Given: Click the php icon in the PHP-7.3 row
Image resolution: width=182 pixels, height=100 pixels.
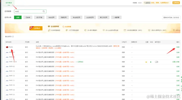Looking at the screenshot, I should 7,71.
